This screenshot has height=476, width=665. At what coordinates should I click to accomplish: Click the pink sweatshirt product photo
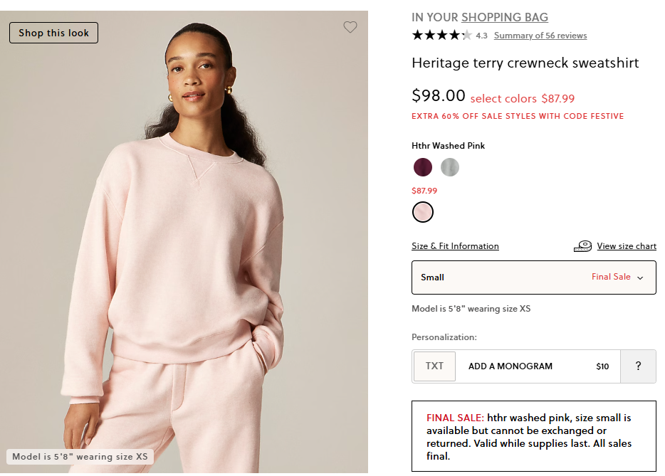(x=184, y=249)
